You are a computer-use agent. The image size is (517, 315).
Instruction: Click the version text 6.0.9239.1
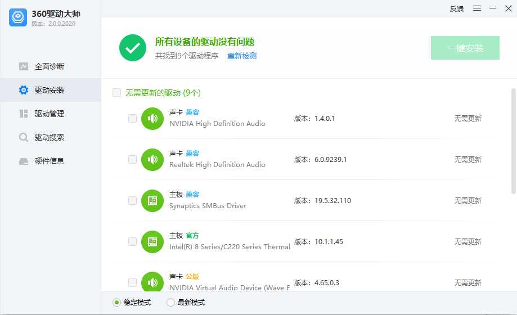(x=330, y=160)
